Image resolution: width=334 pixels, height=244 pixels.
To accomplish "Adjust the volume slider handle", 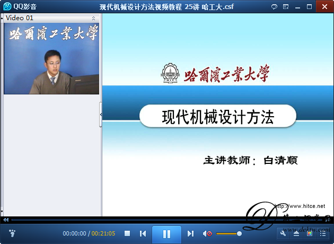I will (x=239, y=234).
